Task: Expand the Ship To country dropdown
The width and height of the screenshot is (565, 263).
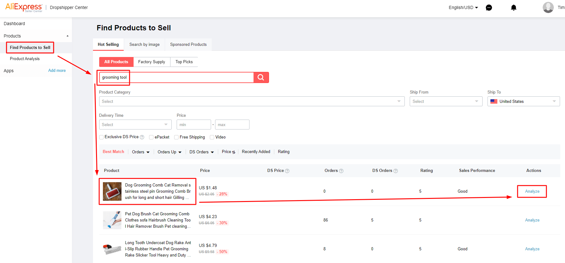Action: 523,101
